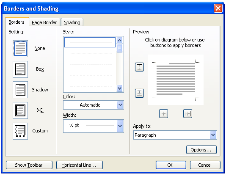Toggle the left border preview button
The height and width of the screenshot is (176, 226).
click(163, 114)
